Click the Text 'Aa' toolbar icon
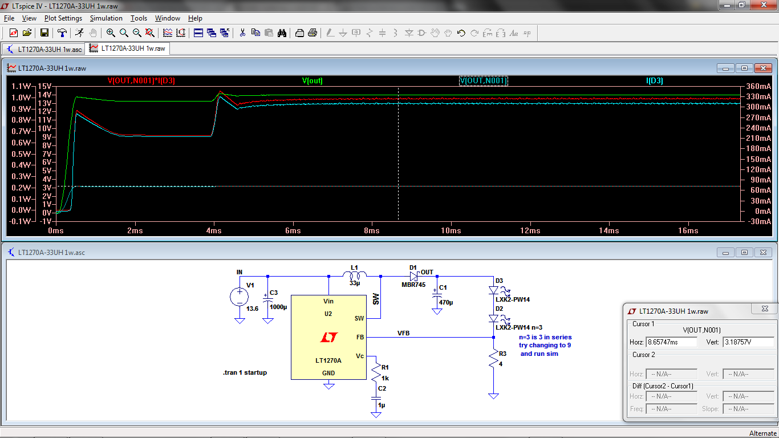The image size is (779, 438). [x=514, y=33]
